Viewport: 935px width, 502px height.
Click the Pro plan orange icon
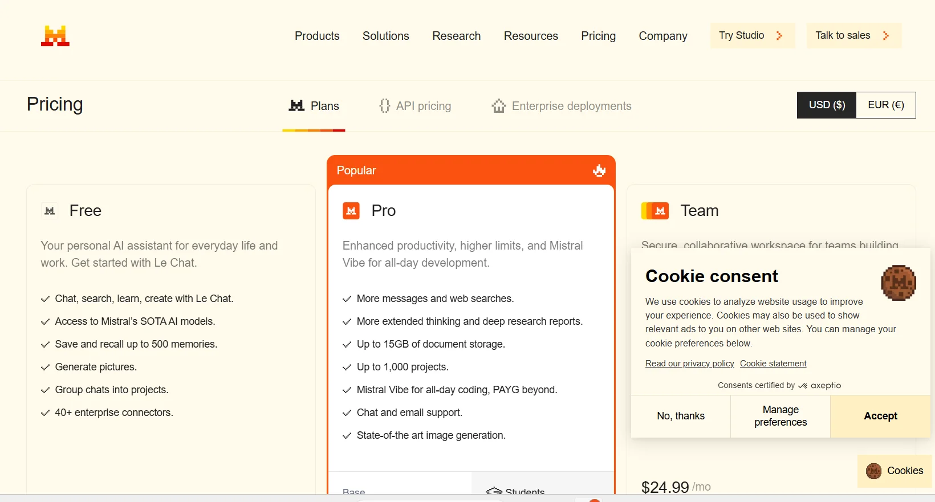point(351,211)
